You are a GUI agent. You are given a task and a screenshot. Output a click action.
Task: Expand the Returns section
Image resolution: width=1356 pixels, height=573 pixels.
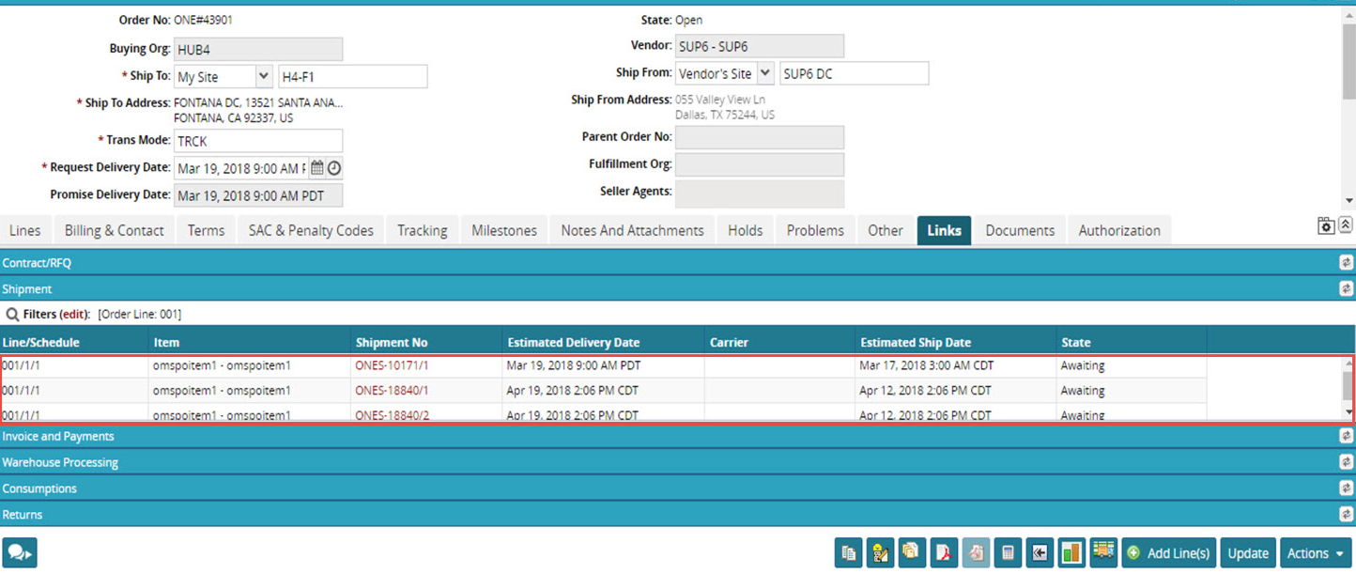(x=676, y=515)
